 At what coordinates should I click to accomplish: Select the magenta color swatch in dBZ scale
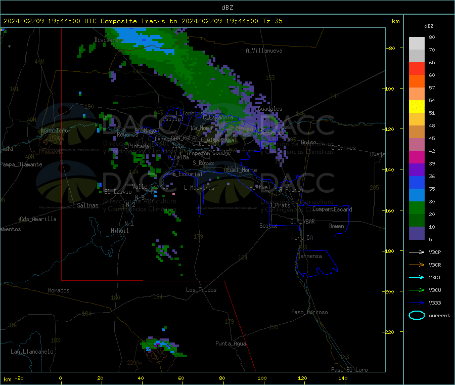[x=417, y=157]
